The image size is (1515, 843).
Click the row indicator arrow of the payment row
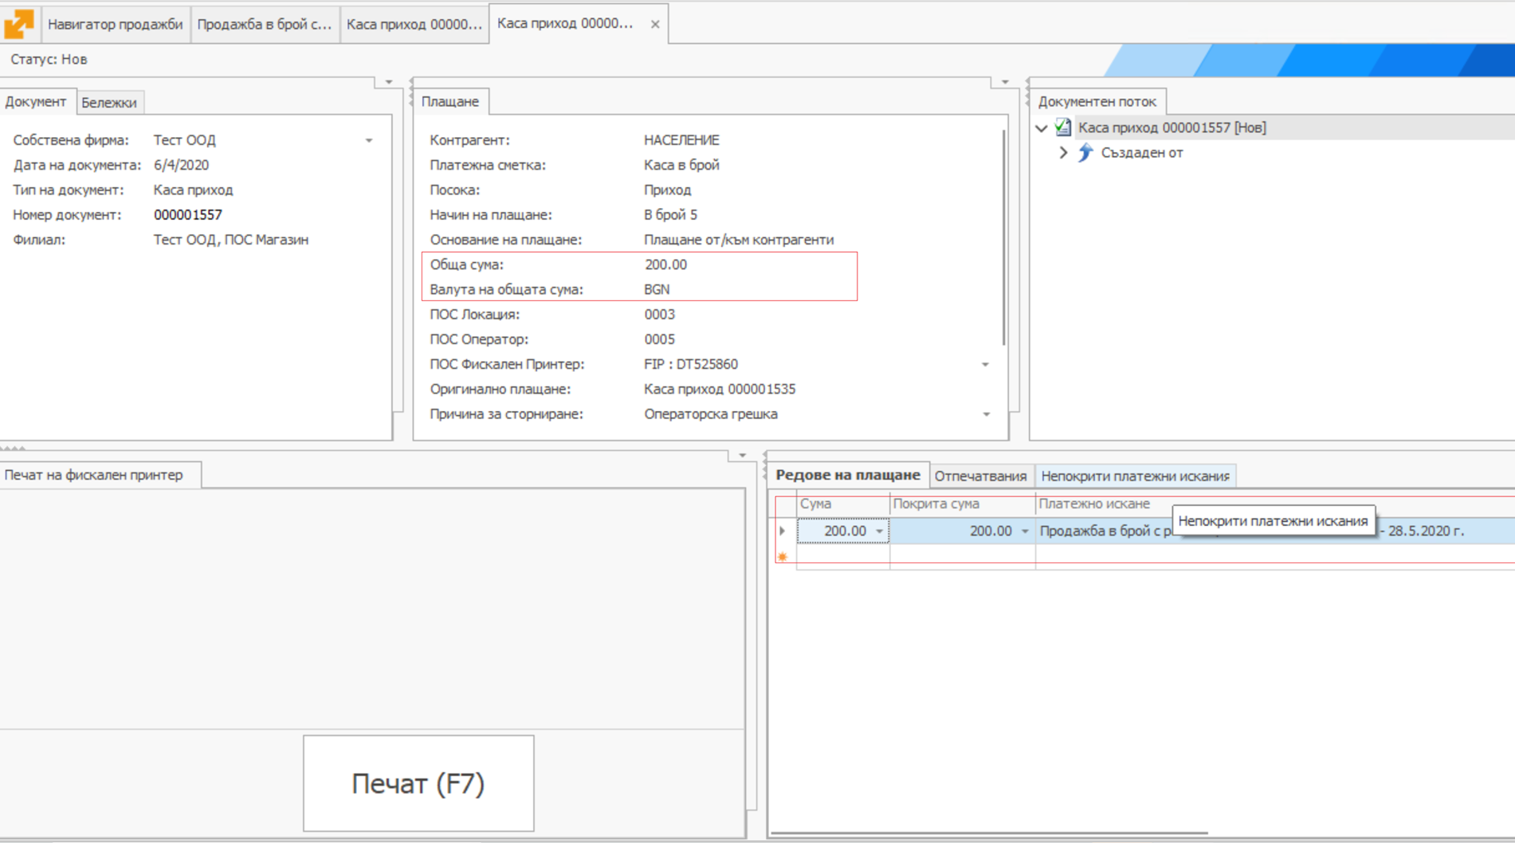(783, 531)
